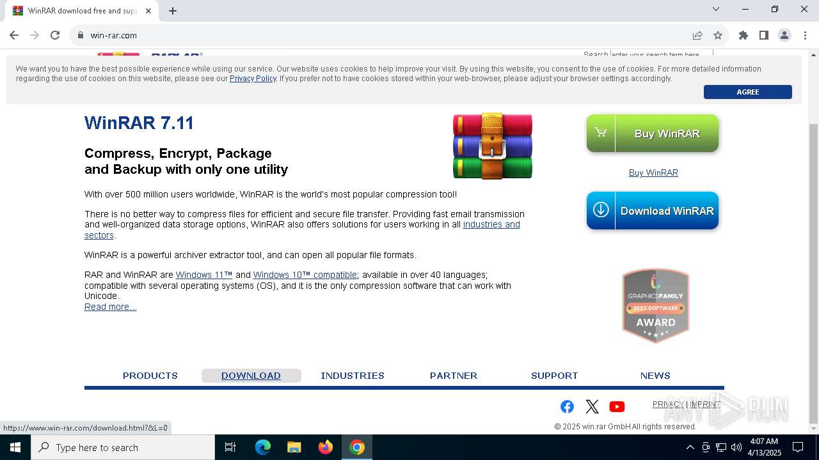The width and height of the screenshot is (819, 460).
Task: Click the Graphics Family award badge
Action: click(x=656, y=305)
